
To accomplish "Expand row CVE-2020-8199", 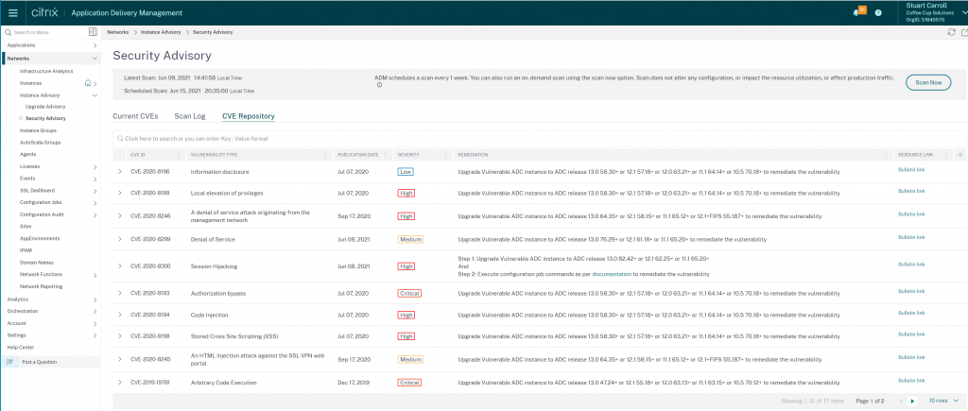I will point(120,193).
